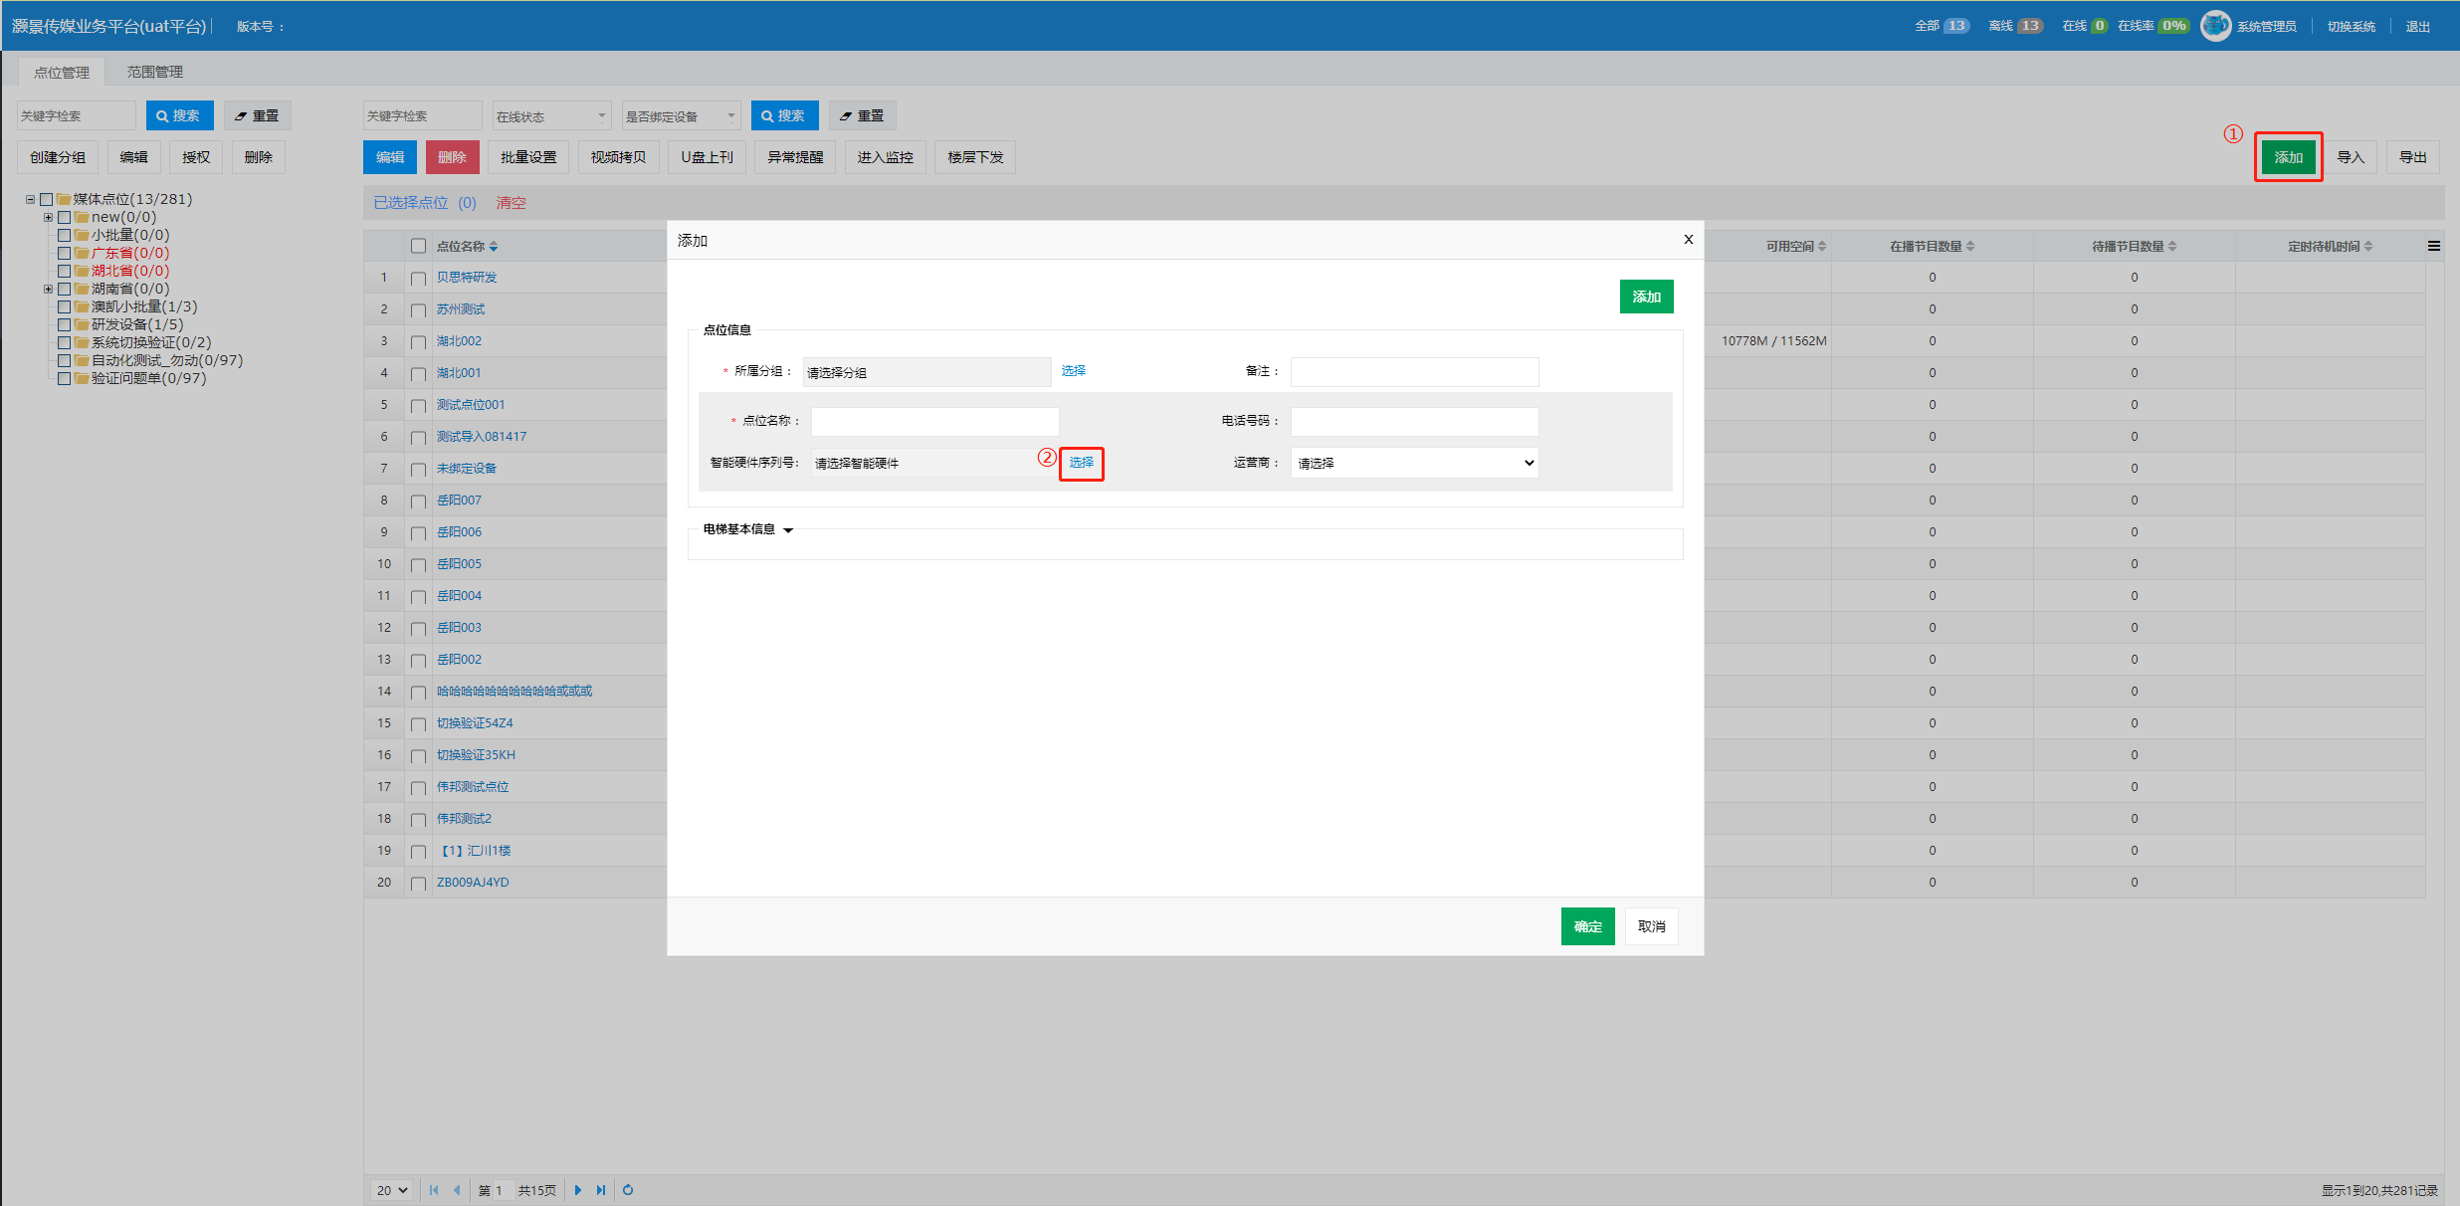Select the 点位管理 tab
This screenshot has height=1206, width=2460.
tap(61, 72)
